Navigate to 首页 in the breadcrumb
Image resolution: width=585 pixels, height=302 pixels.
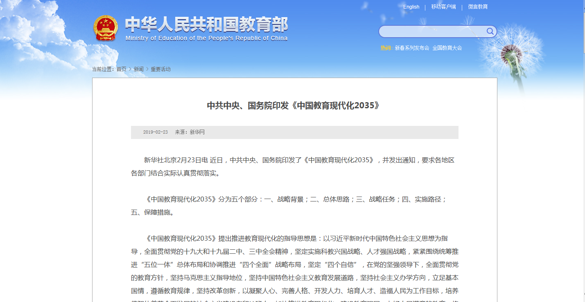point(121,69)
